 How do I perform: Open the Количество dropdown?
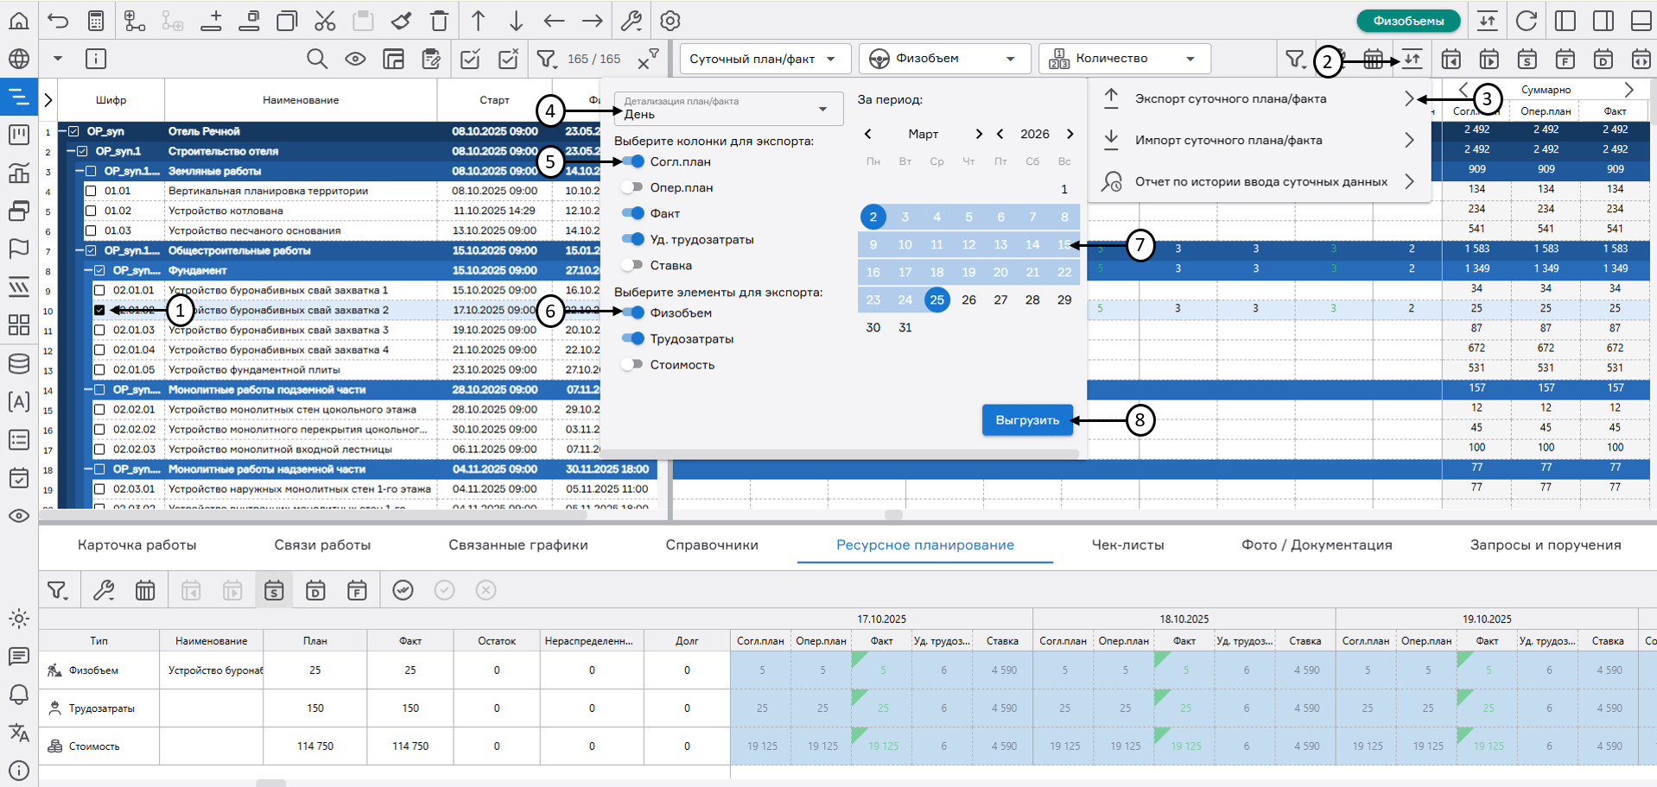tap(1124, 59)
